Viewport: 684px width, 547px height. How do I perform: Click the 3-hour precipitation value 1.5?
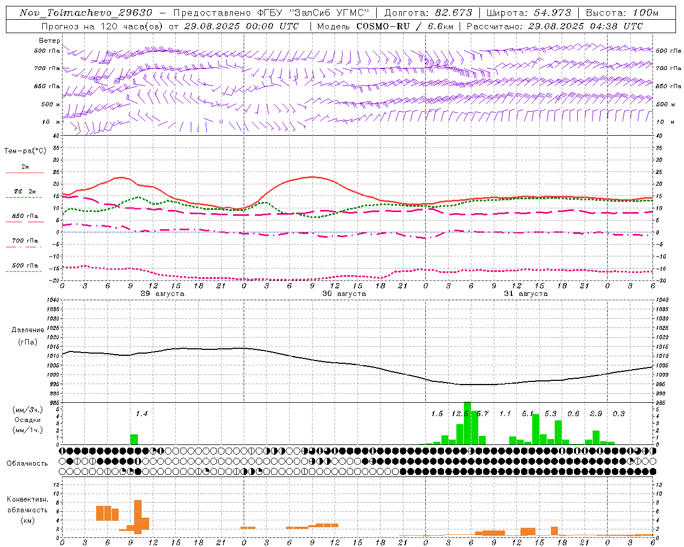pyautogui.click(x=437, y=413)
